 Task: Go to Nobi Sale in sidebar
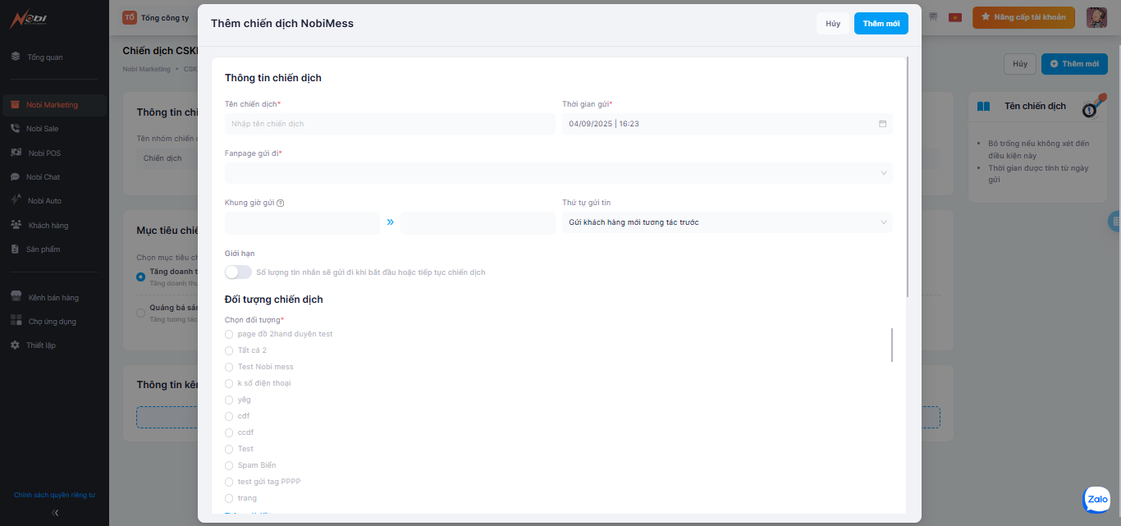click(x=42, y=129)
